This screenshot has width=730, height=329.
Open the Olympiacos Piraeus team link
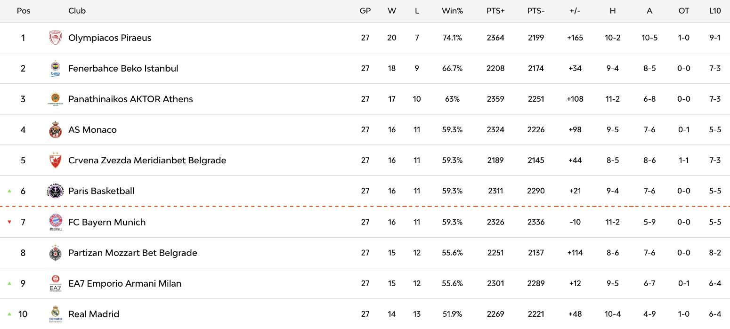point(110,38)
